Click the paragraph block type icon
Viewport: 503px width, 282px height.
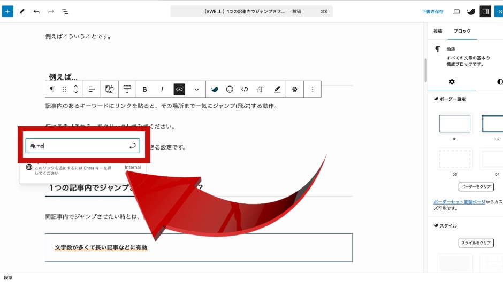pos(52,89)
